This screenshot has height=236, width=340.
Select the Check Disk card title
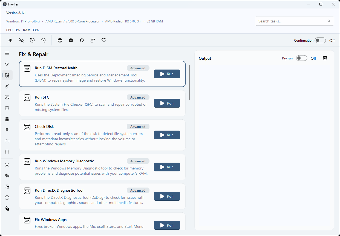point(44,126)
